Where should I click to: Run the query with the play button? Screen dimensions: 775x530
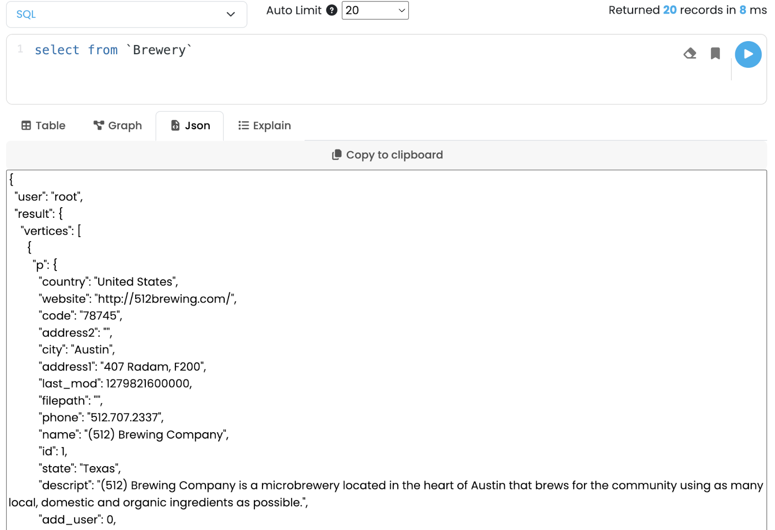click(748, 54)
